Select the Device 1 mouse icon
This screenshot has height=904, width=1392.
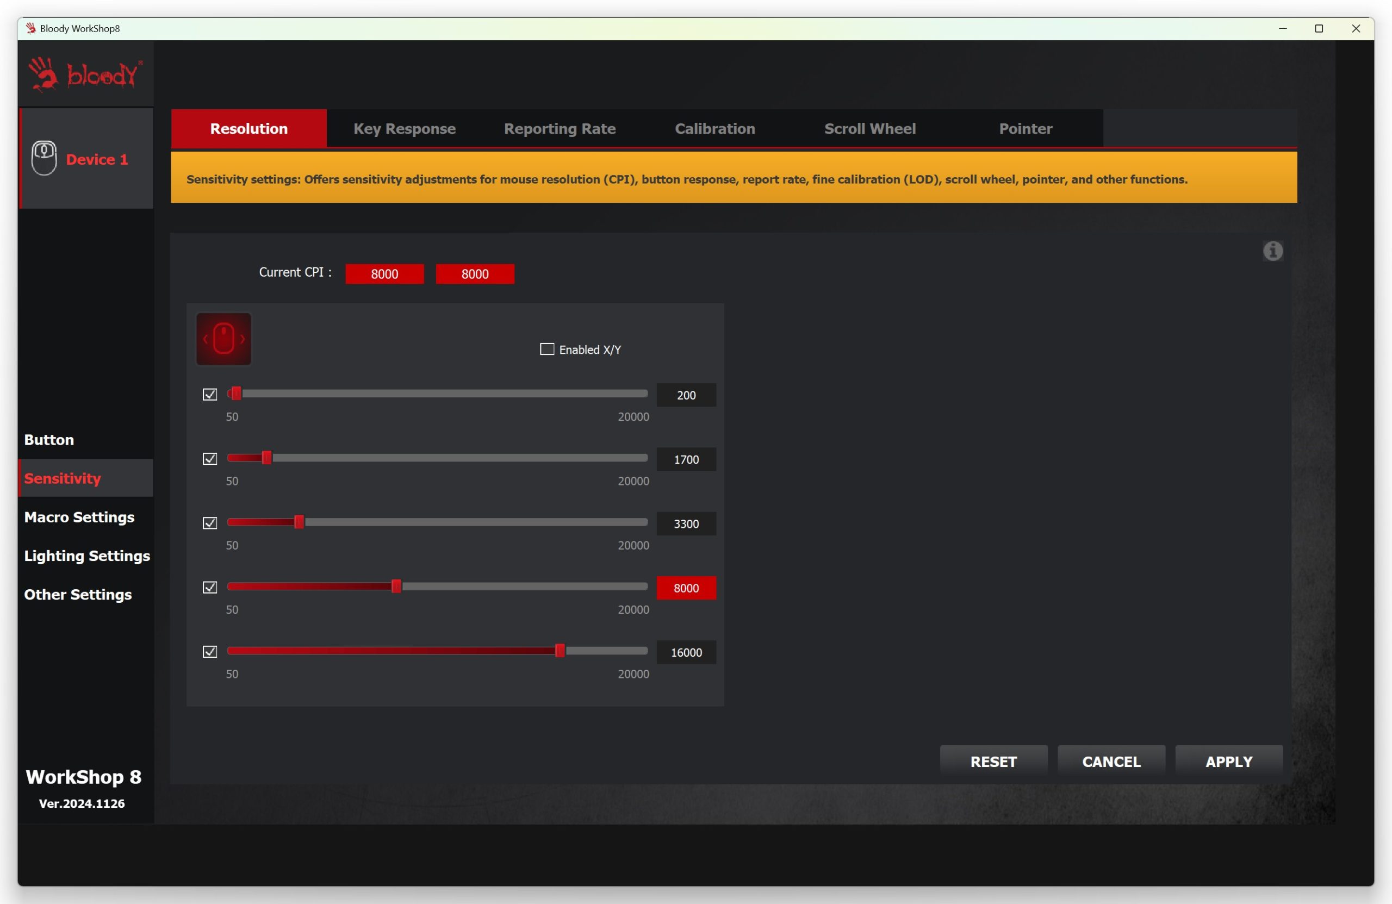(x=44, y=158)
